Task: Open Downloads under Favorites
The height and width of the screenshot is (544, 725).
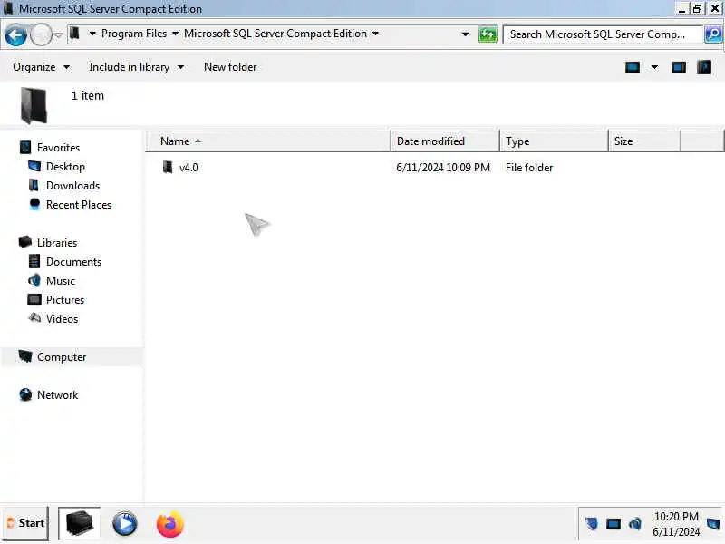Action: [x=72, y=186]
